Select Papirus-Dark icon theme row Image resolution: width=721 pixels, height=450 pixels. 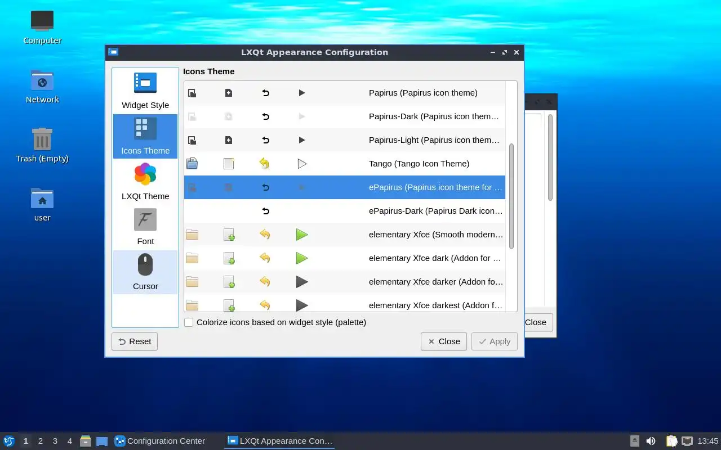pyautogui.click(x=345, y=116)
